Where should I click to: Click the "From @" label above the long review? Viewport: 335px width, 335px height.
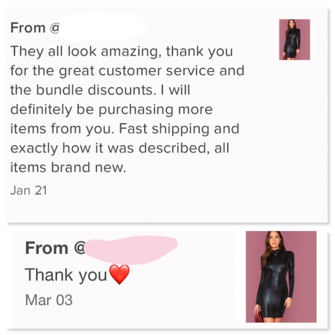click(35, 27)
